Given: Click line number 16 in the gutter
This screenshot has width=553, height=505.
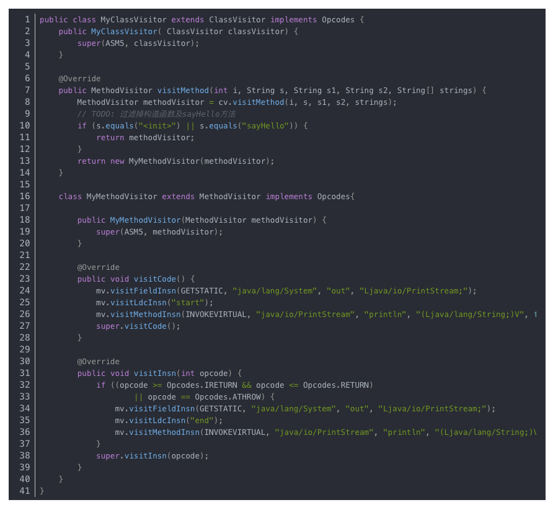Looking at the screenshot, I should pos(25,196).
